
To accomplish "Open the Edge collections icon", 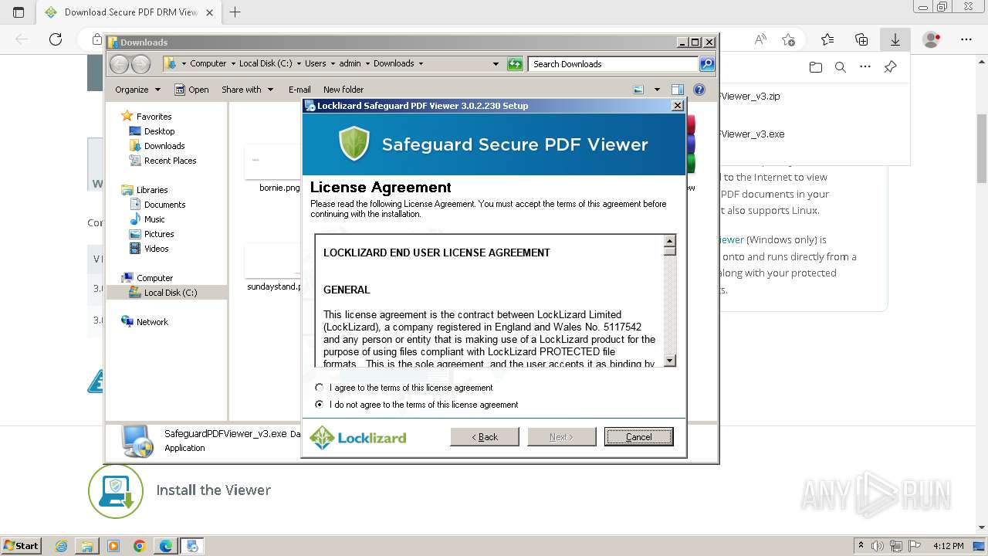I will coord(861,39).
